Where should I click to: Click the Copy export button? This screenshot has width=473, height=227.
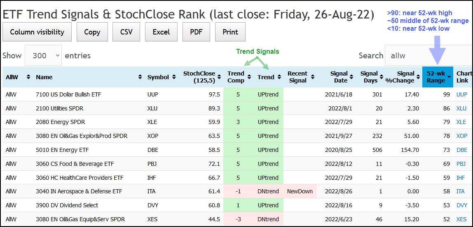click(x=92, y=32)
